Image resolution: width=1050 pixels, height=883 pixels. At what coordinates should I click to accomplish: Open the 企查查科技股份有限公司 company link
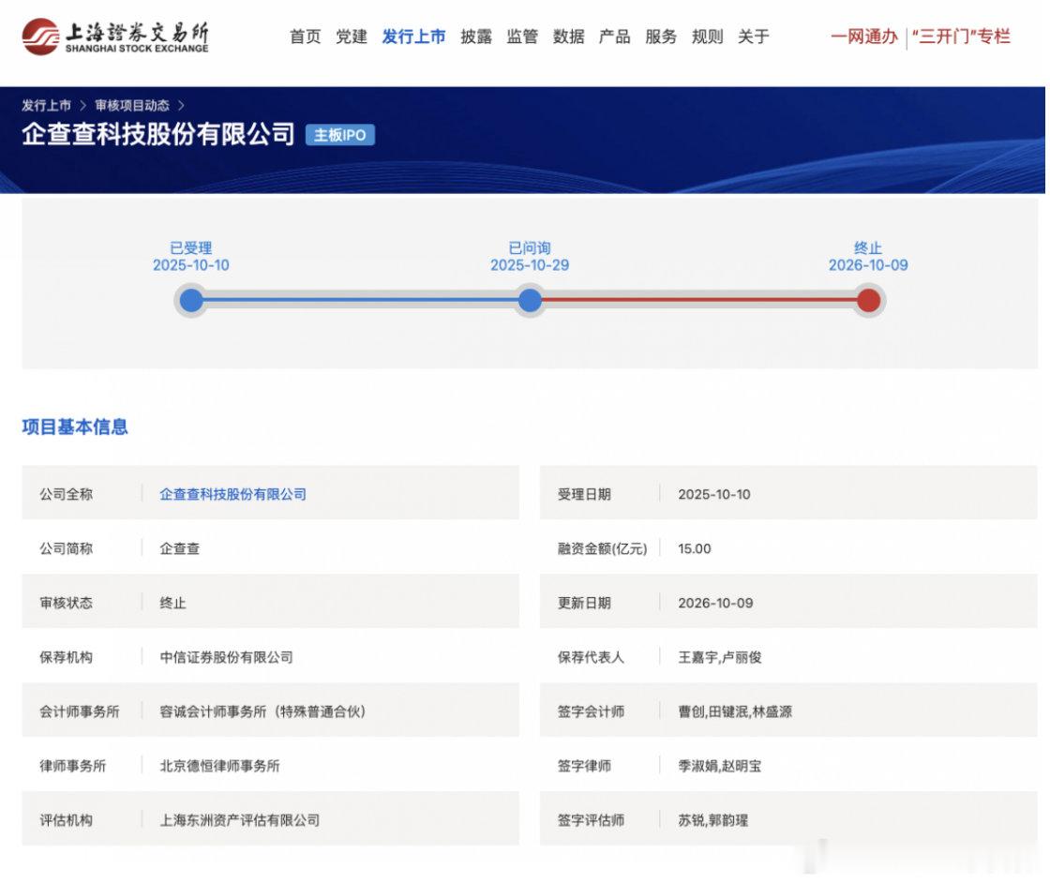coord(233,494)
